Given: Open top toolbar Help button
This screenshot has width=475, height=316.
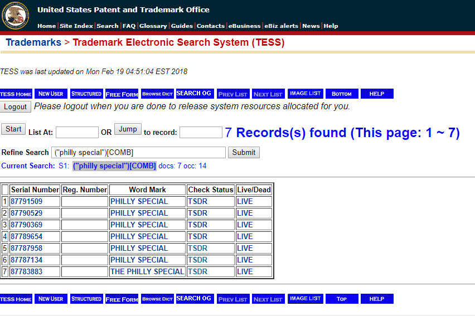Looking at the screenshot, I should point(377,94).
